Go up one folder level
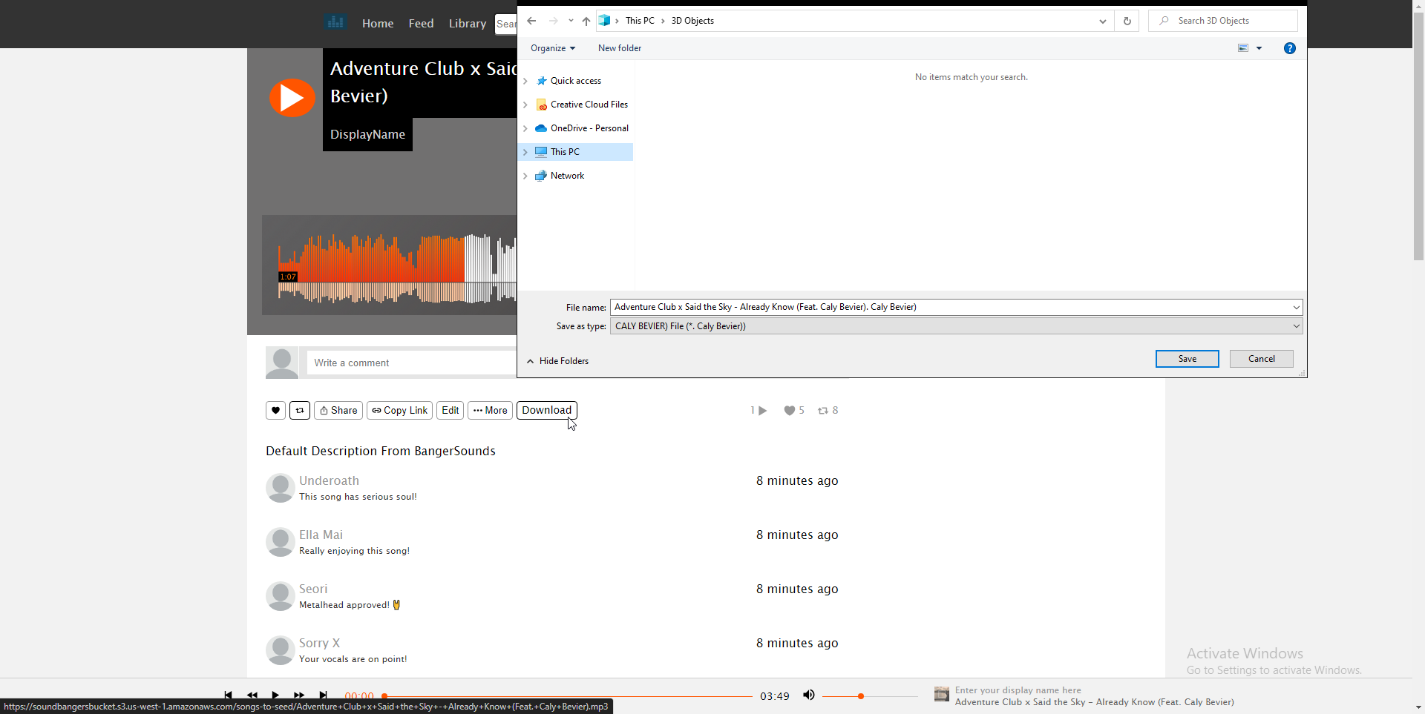1425x714 pixels. [586, 21]
